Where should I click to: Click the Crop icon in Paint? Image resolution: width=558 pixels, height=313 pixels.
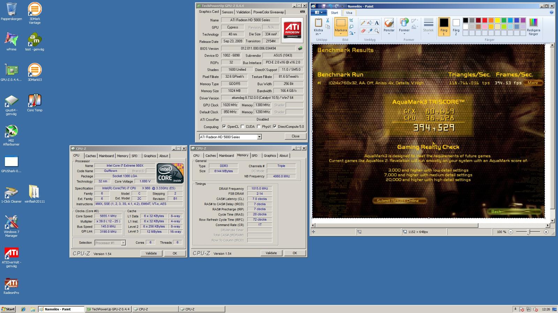[351, 20]
